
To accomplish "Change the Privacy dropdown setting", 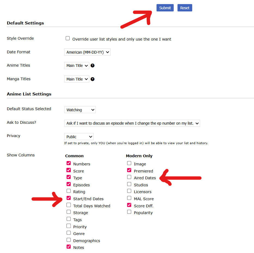I will (x=79, y=137).
